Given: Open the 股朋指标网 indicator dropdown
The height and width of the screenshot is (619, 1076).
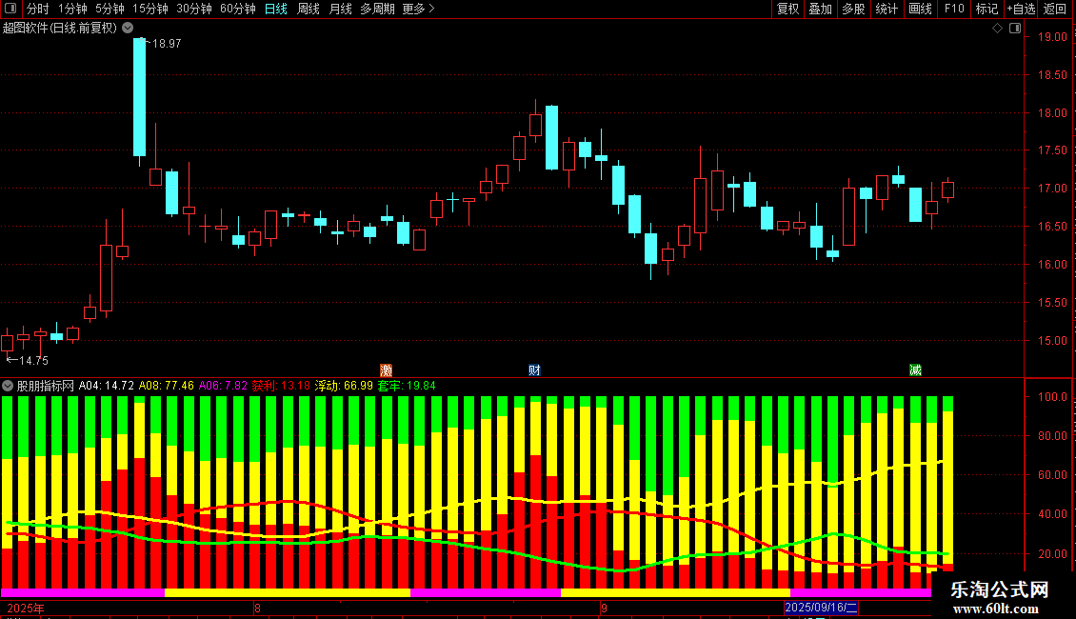Looking at the screenshot, I should pyautogui.click(x=8, y=386).
